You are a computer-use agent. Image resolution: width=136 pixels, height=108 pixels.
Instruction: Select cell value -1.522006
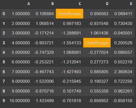(44, 81)
